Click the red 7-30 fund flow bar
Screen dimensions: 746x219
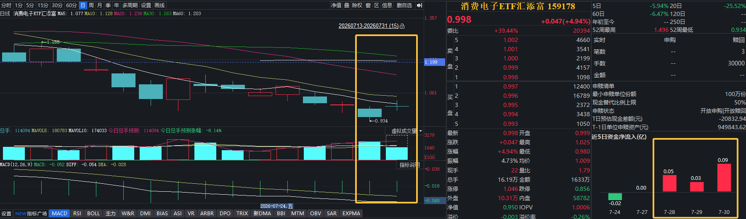724,177
